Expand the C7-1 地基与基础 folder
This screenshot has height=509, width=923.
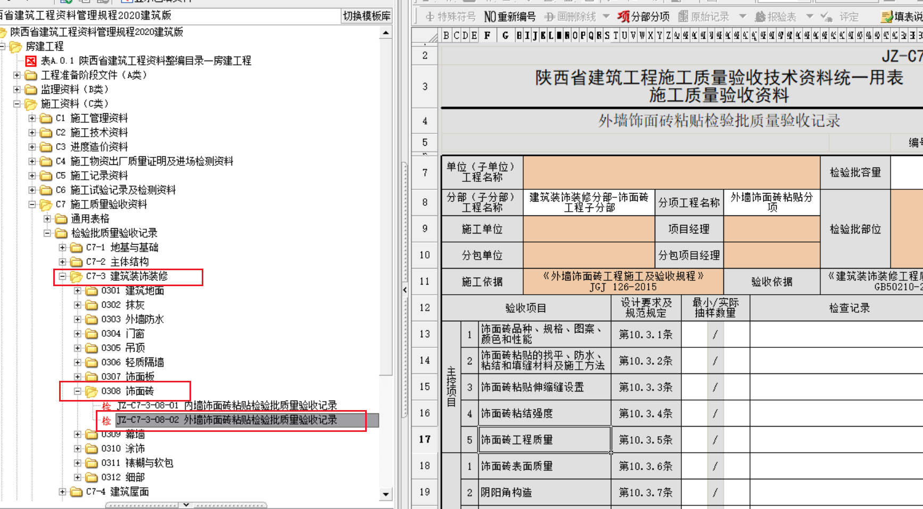pyautogui.click(x=62, y=247)
